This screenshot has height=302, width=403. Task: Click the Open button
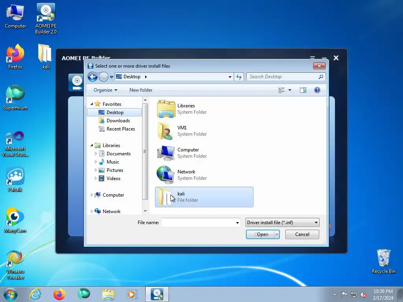point(260,234)
